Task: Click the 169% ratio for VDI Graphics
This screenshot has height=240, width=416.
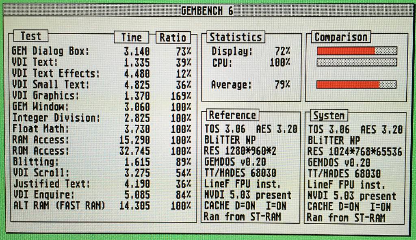Action: 181,96
